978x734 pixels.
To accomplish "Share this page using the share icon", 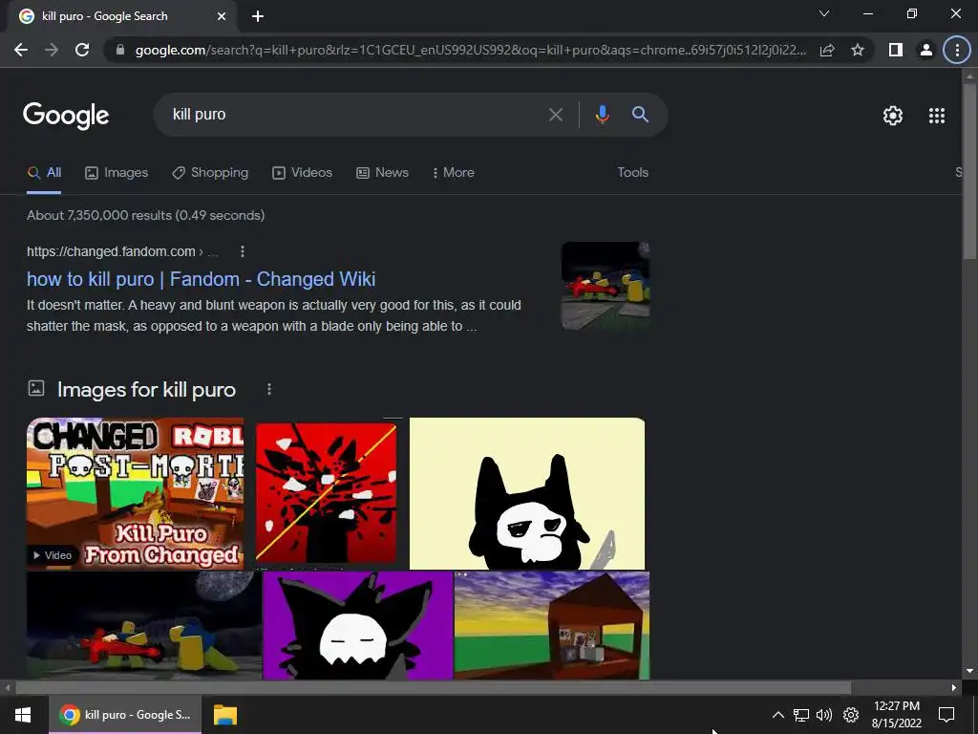I will tap(827, 50).
